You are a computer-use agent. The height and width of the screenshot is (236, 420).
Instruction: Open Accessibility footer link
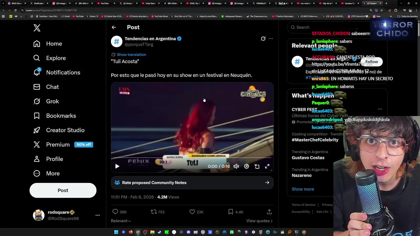(301, 212)
